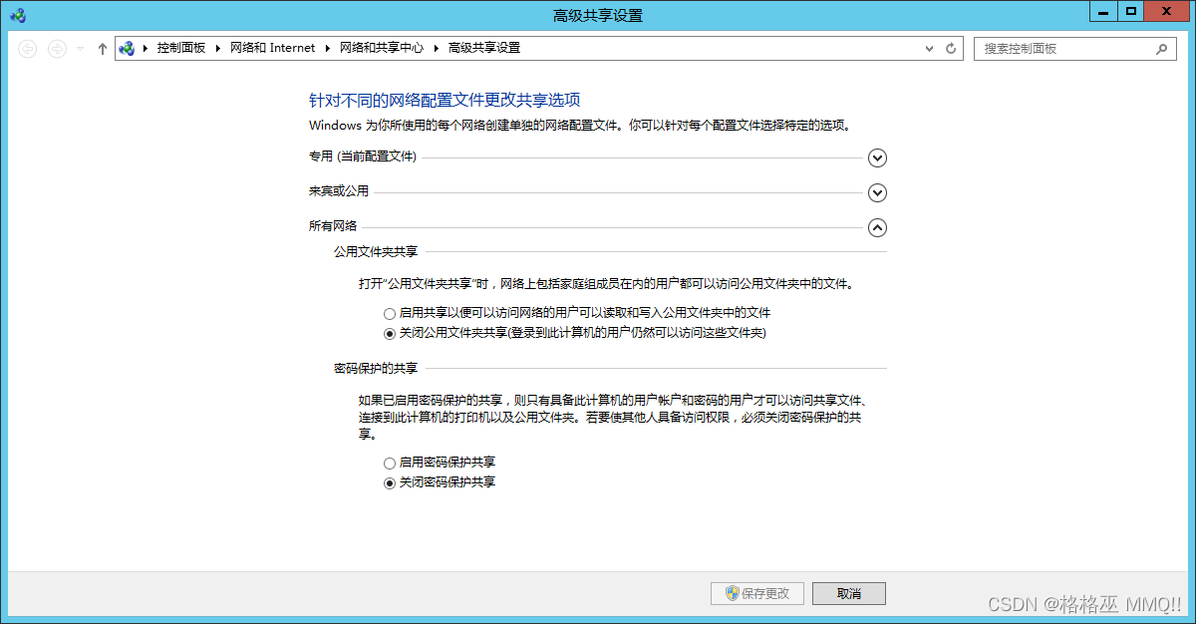Image resolution: width=1196 pixels, height=624 pixels.
Task: Click the window icon in title bar
Action: [x=19, y=14]
